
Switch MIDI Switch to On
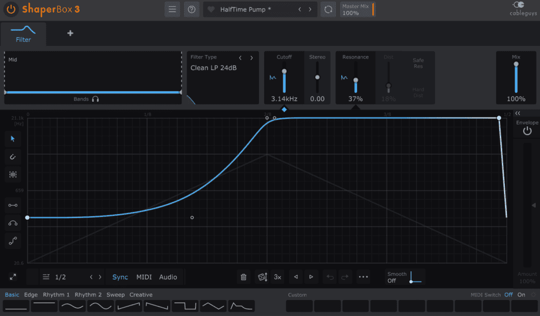[521, 294]
